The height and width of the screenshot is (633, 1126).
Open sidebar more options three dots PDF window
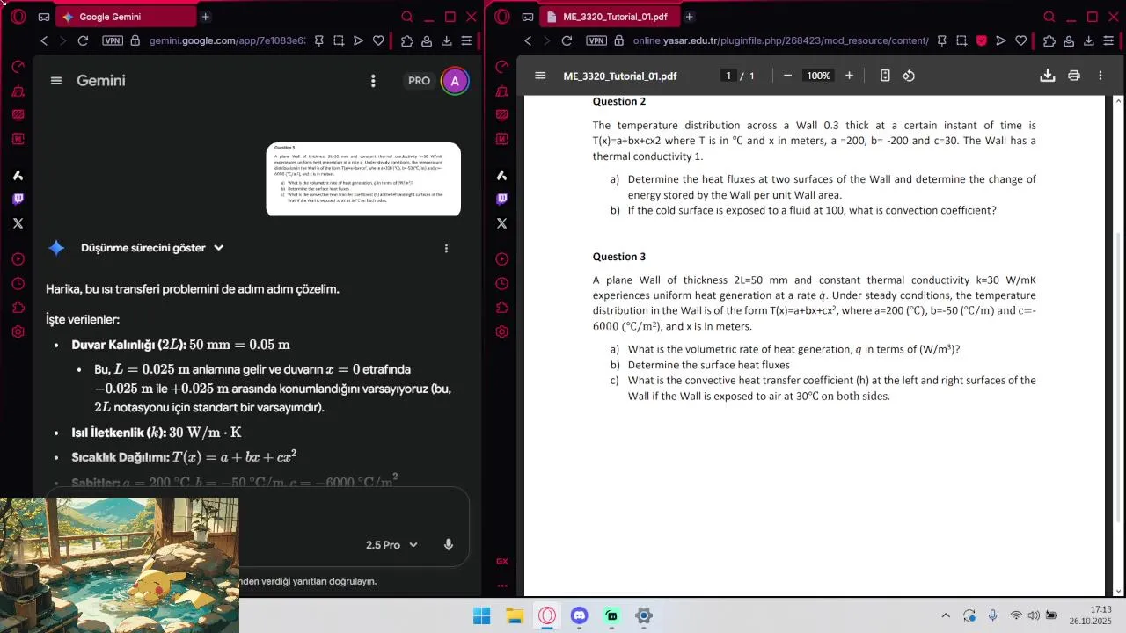(502, 585)
